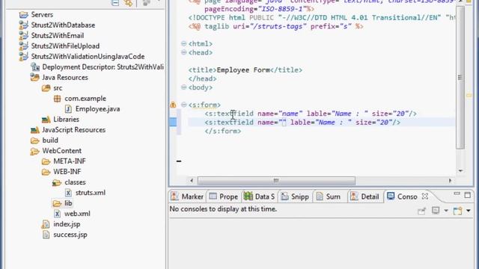Collapse the body tag fold marker
The image size is (479, 269).
pyautogui.click(x=183, y=87)
